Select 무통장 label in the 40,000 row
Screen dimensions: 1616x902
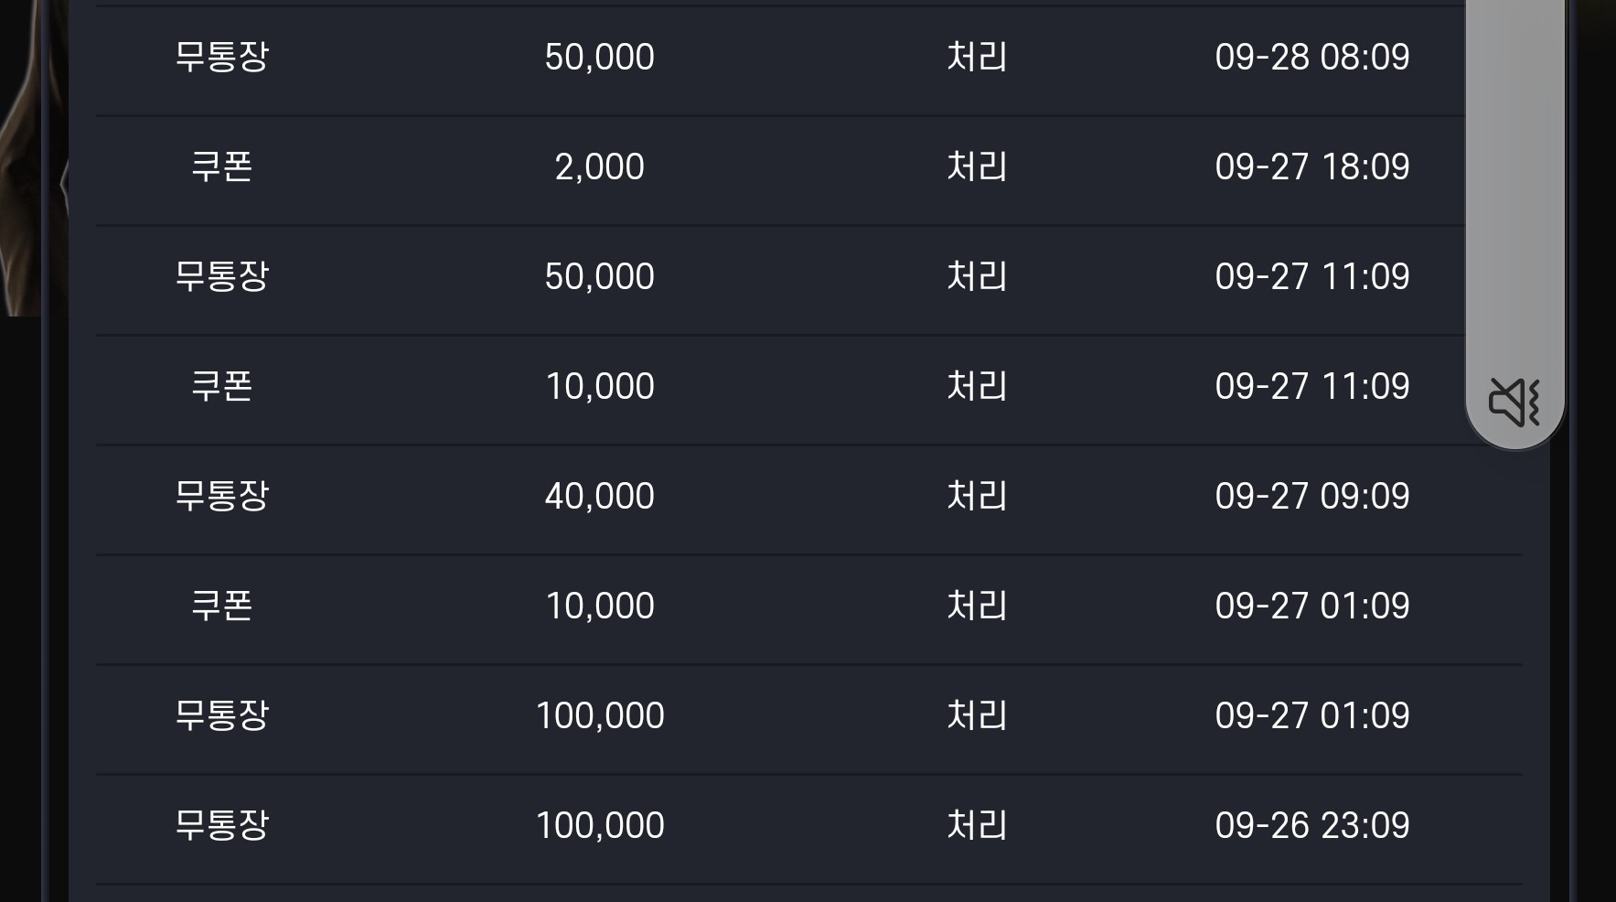coord(221,496)
